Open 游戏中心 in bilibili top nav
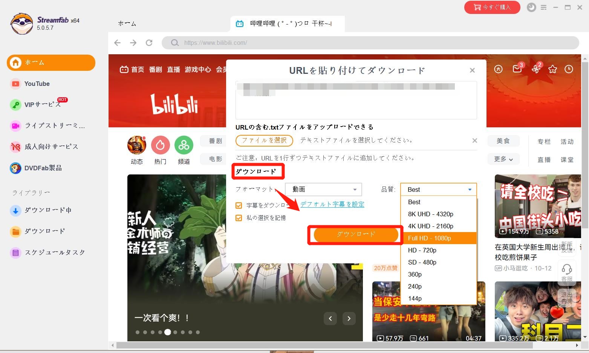The width and height of the screenshot is (589, 353). (198, 69)
